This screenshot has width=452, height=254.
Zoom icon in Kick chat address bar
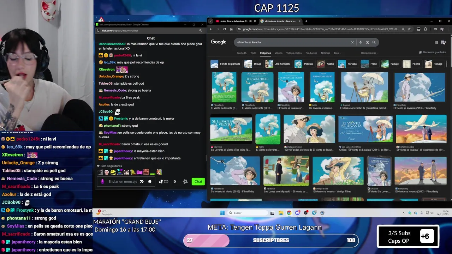[x=201, y=31]
